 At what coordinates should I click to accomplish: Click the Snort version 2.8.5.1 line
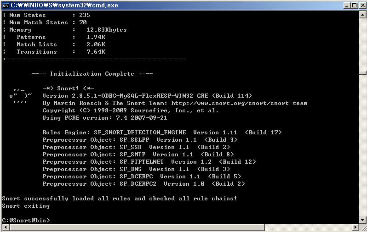click(x=147, y=96)
